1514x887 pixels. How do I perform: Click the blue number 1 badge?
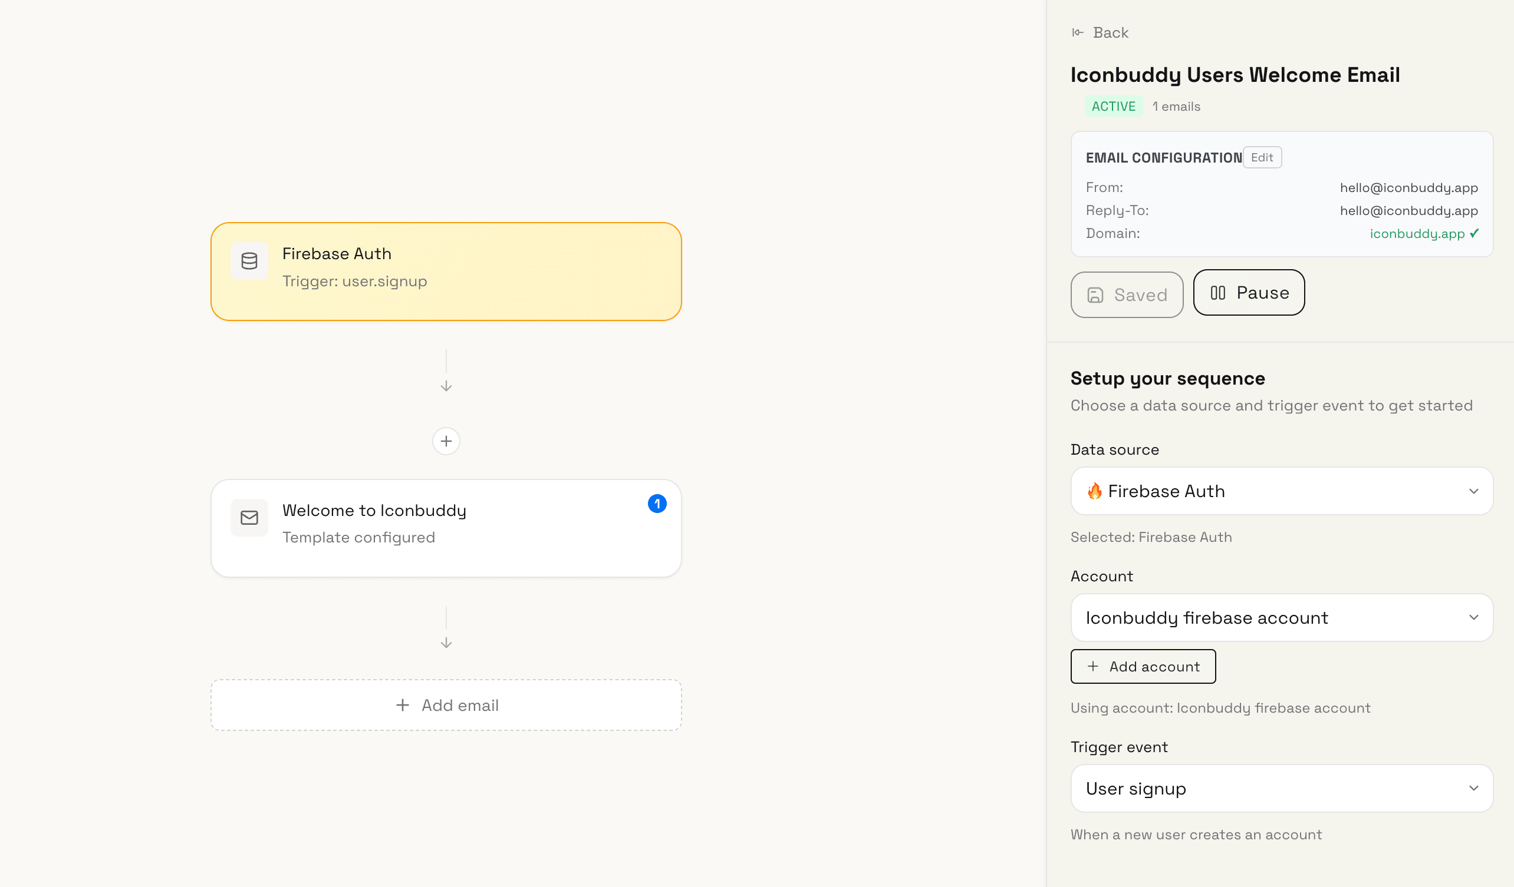pos(657,504)
